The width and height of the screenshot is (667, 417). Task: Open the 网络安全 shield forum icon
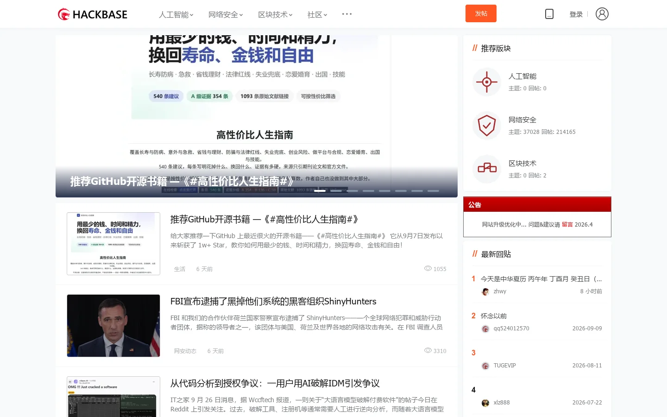pos(487,126)
